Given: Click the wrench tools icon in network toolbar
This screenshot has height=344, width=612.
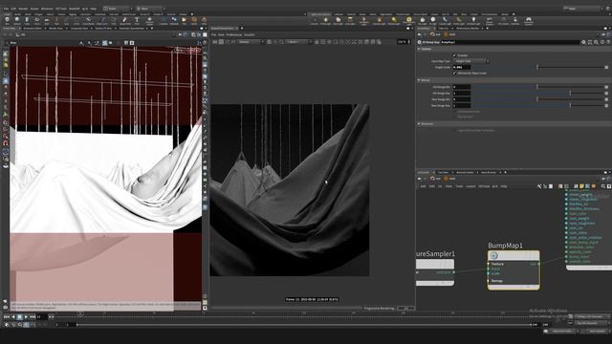Looking at the screenshot, I should click(x=539, y=186).
